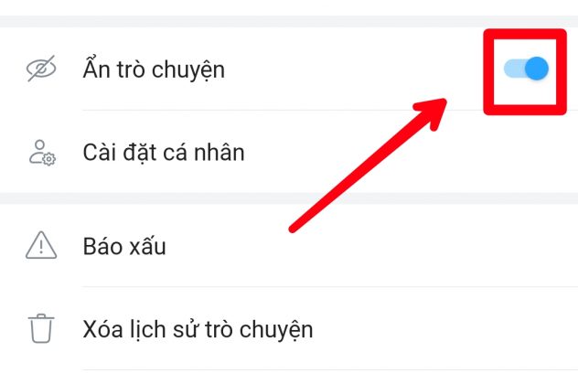Select the Báo xấu menu entry
Screen dimensions: 578x384
[x=289, y=245]
